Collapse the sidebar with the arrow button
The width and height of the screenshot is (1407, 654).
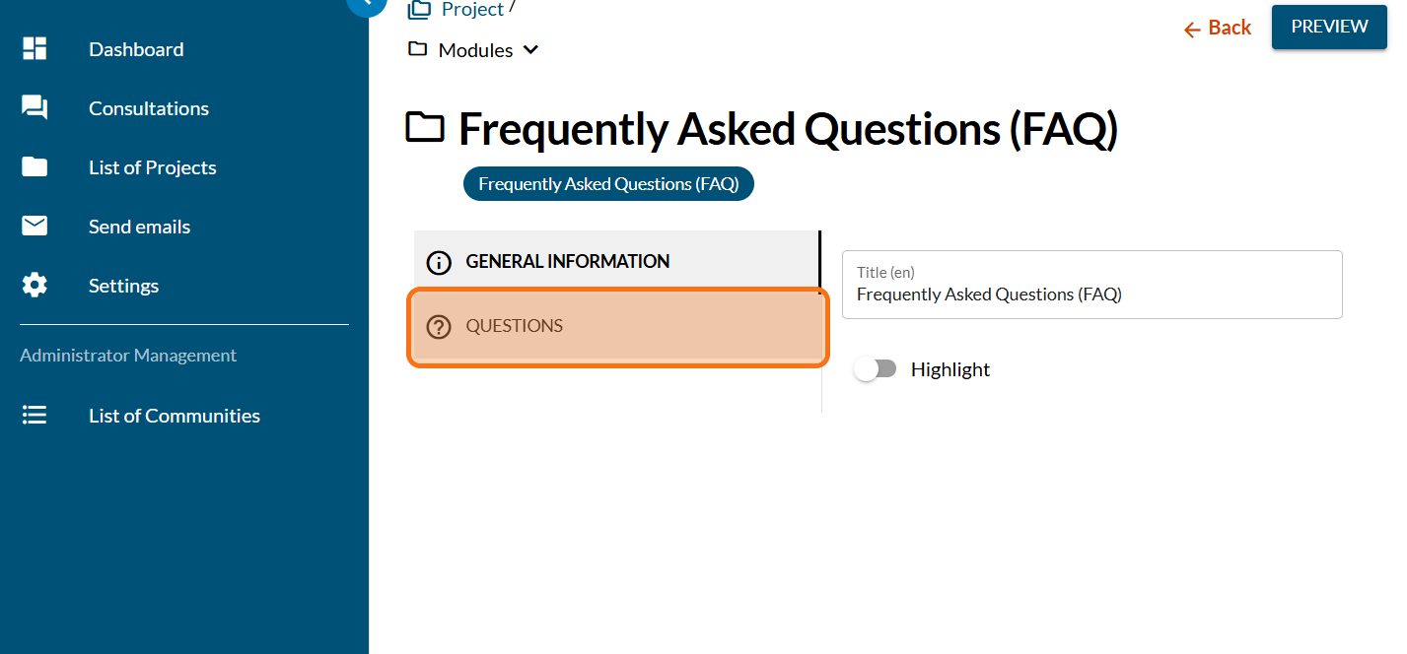[x=367, y=4]
